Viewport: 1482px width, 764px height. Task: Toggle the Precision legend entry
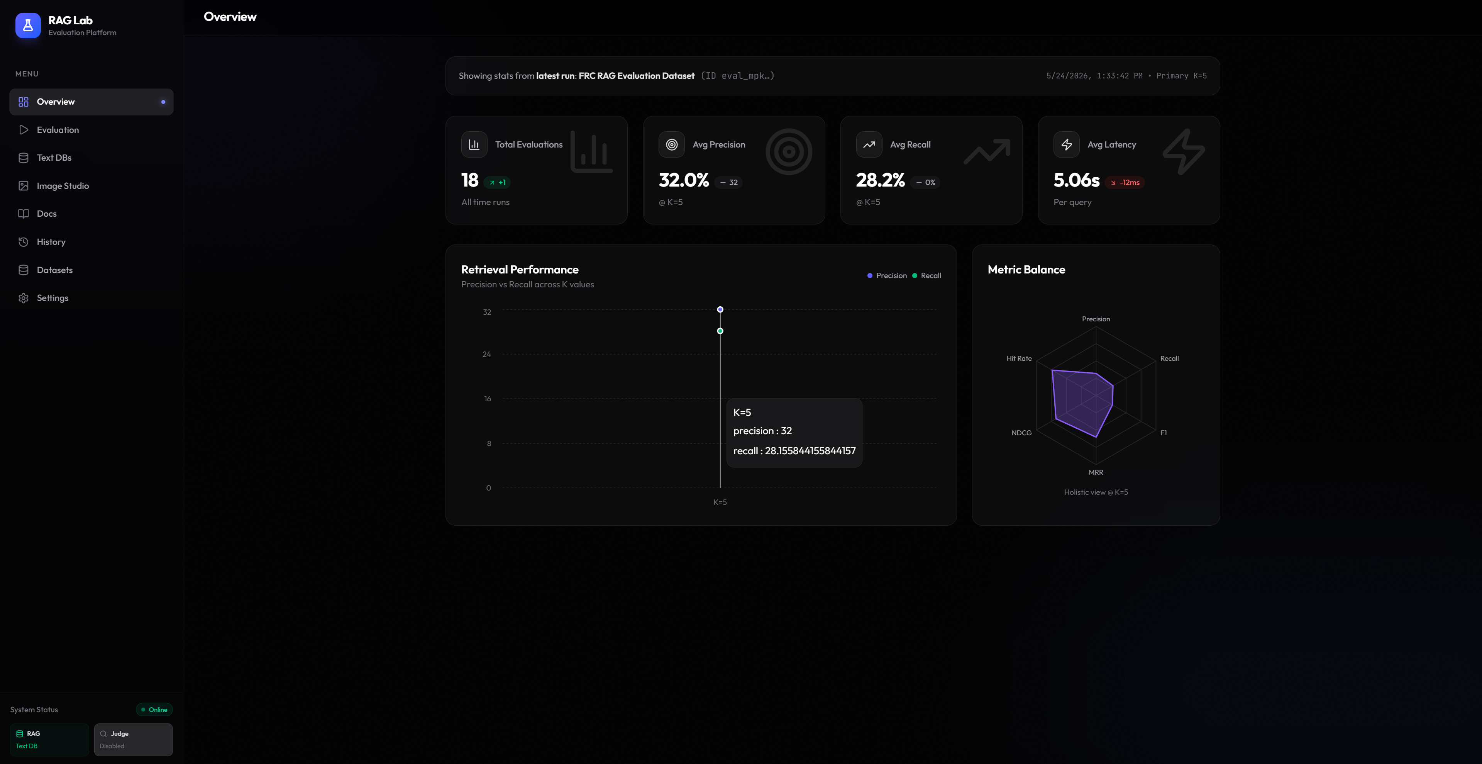[x=887, y=276]
